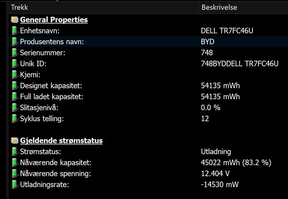Click battery icon beside Utladningsrate
The width and height of the screenshot is (288, 199).
click(x=15, y=185)
